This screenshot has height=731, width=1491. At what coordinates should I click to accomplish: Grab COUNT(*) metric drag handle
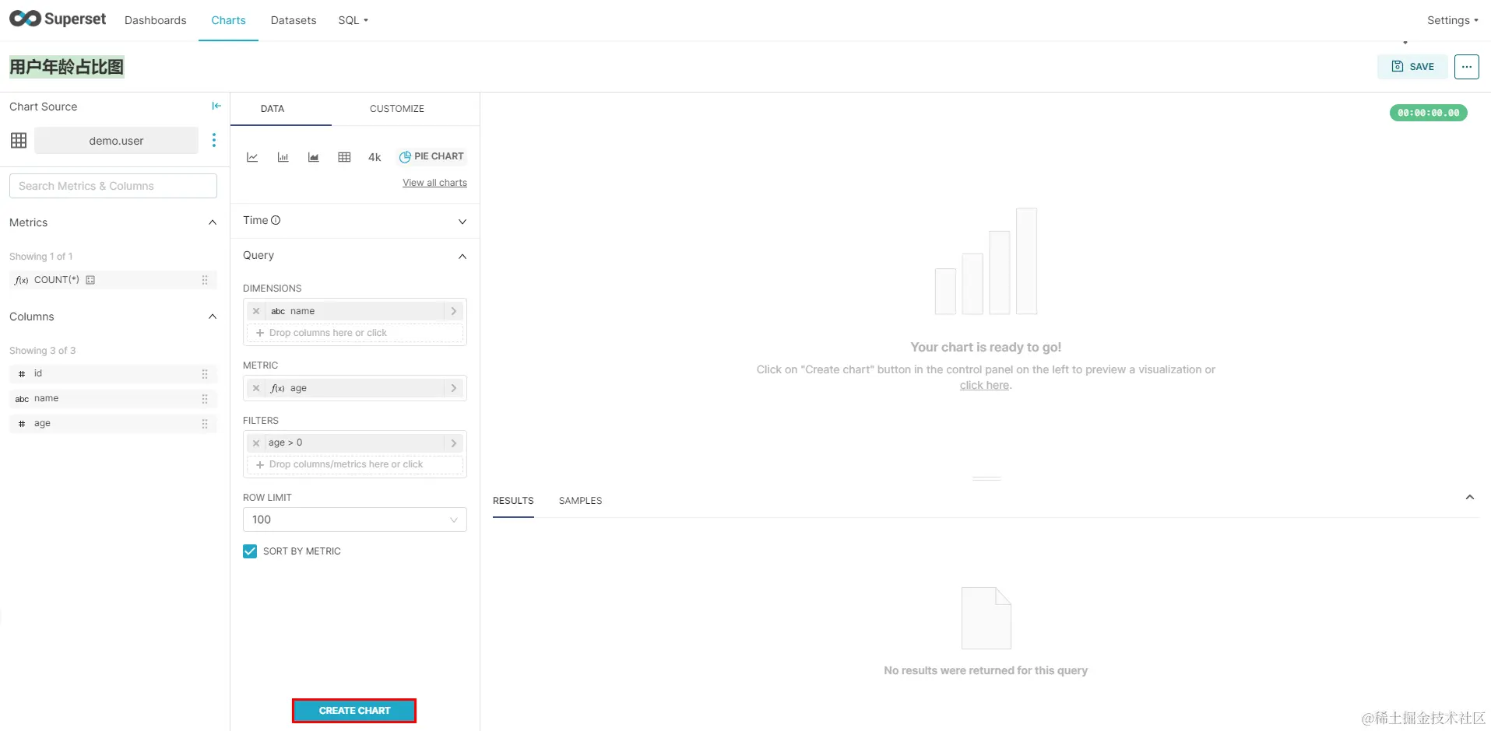pyautogui.click(x=205, y=280)
